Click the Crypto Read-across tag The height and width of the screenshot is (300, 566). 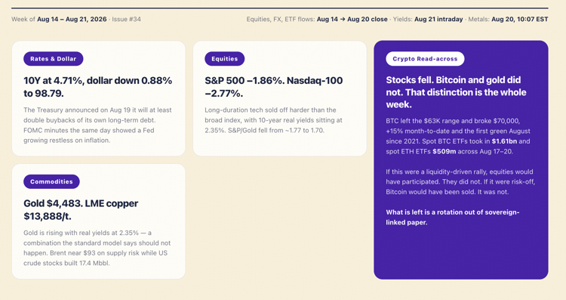click(x=425, y=59)
